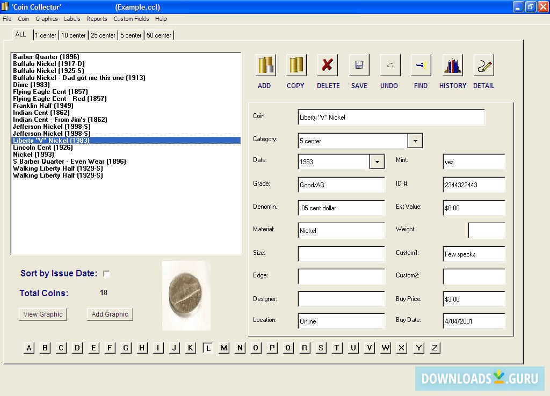The image size is (550, 396).
Task: Open the DETAIL pencil icon
Action: tap(483, 65)
